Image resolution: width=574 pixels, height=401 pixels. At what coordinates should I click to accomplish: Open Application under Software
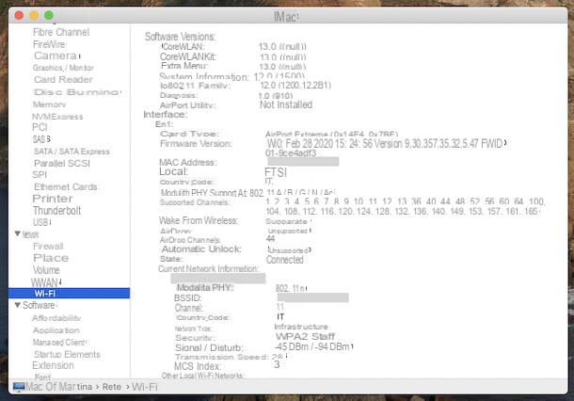[56, 330]
